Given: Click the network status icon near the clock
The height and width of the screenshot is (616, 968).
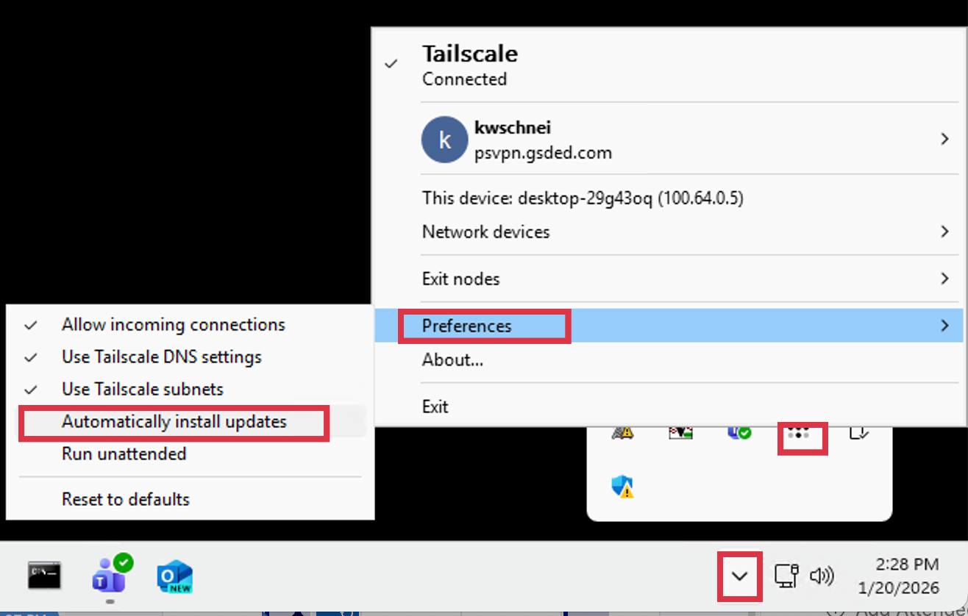Looking at the screenshot, I should [787, 576].
